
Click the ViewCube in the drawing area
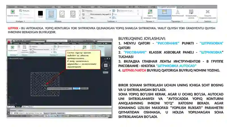106,65
